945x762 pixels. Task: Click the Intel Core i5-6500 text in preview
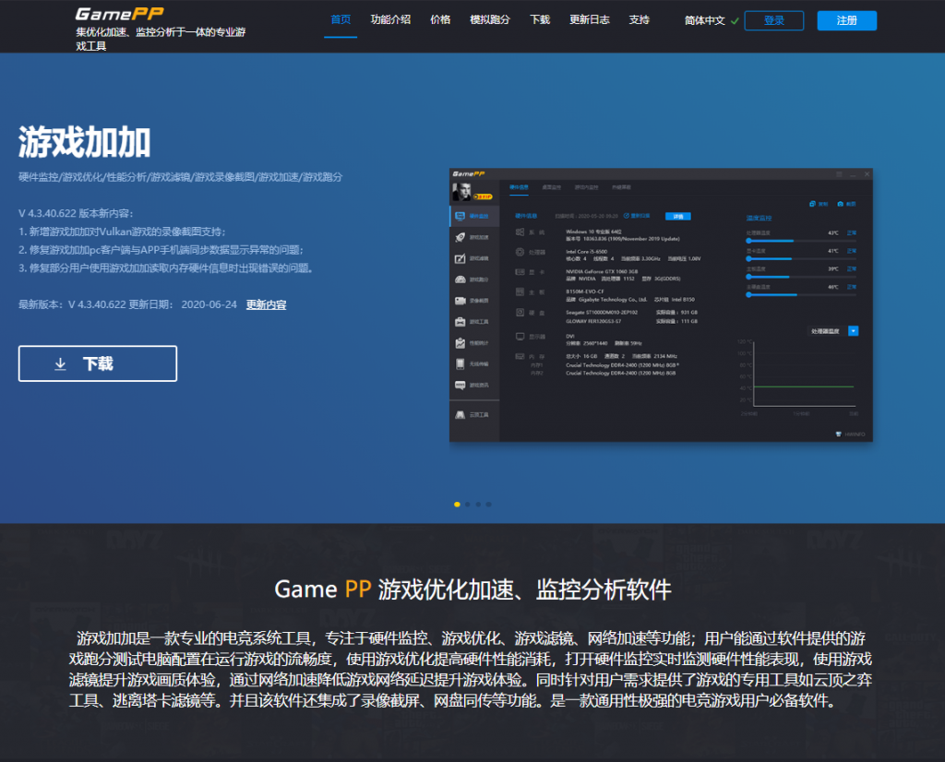pos(586,252)
